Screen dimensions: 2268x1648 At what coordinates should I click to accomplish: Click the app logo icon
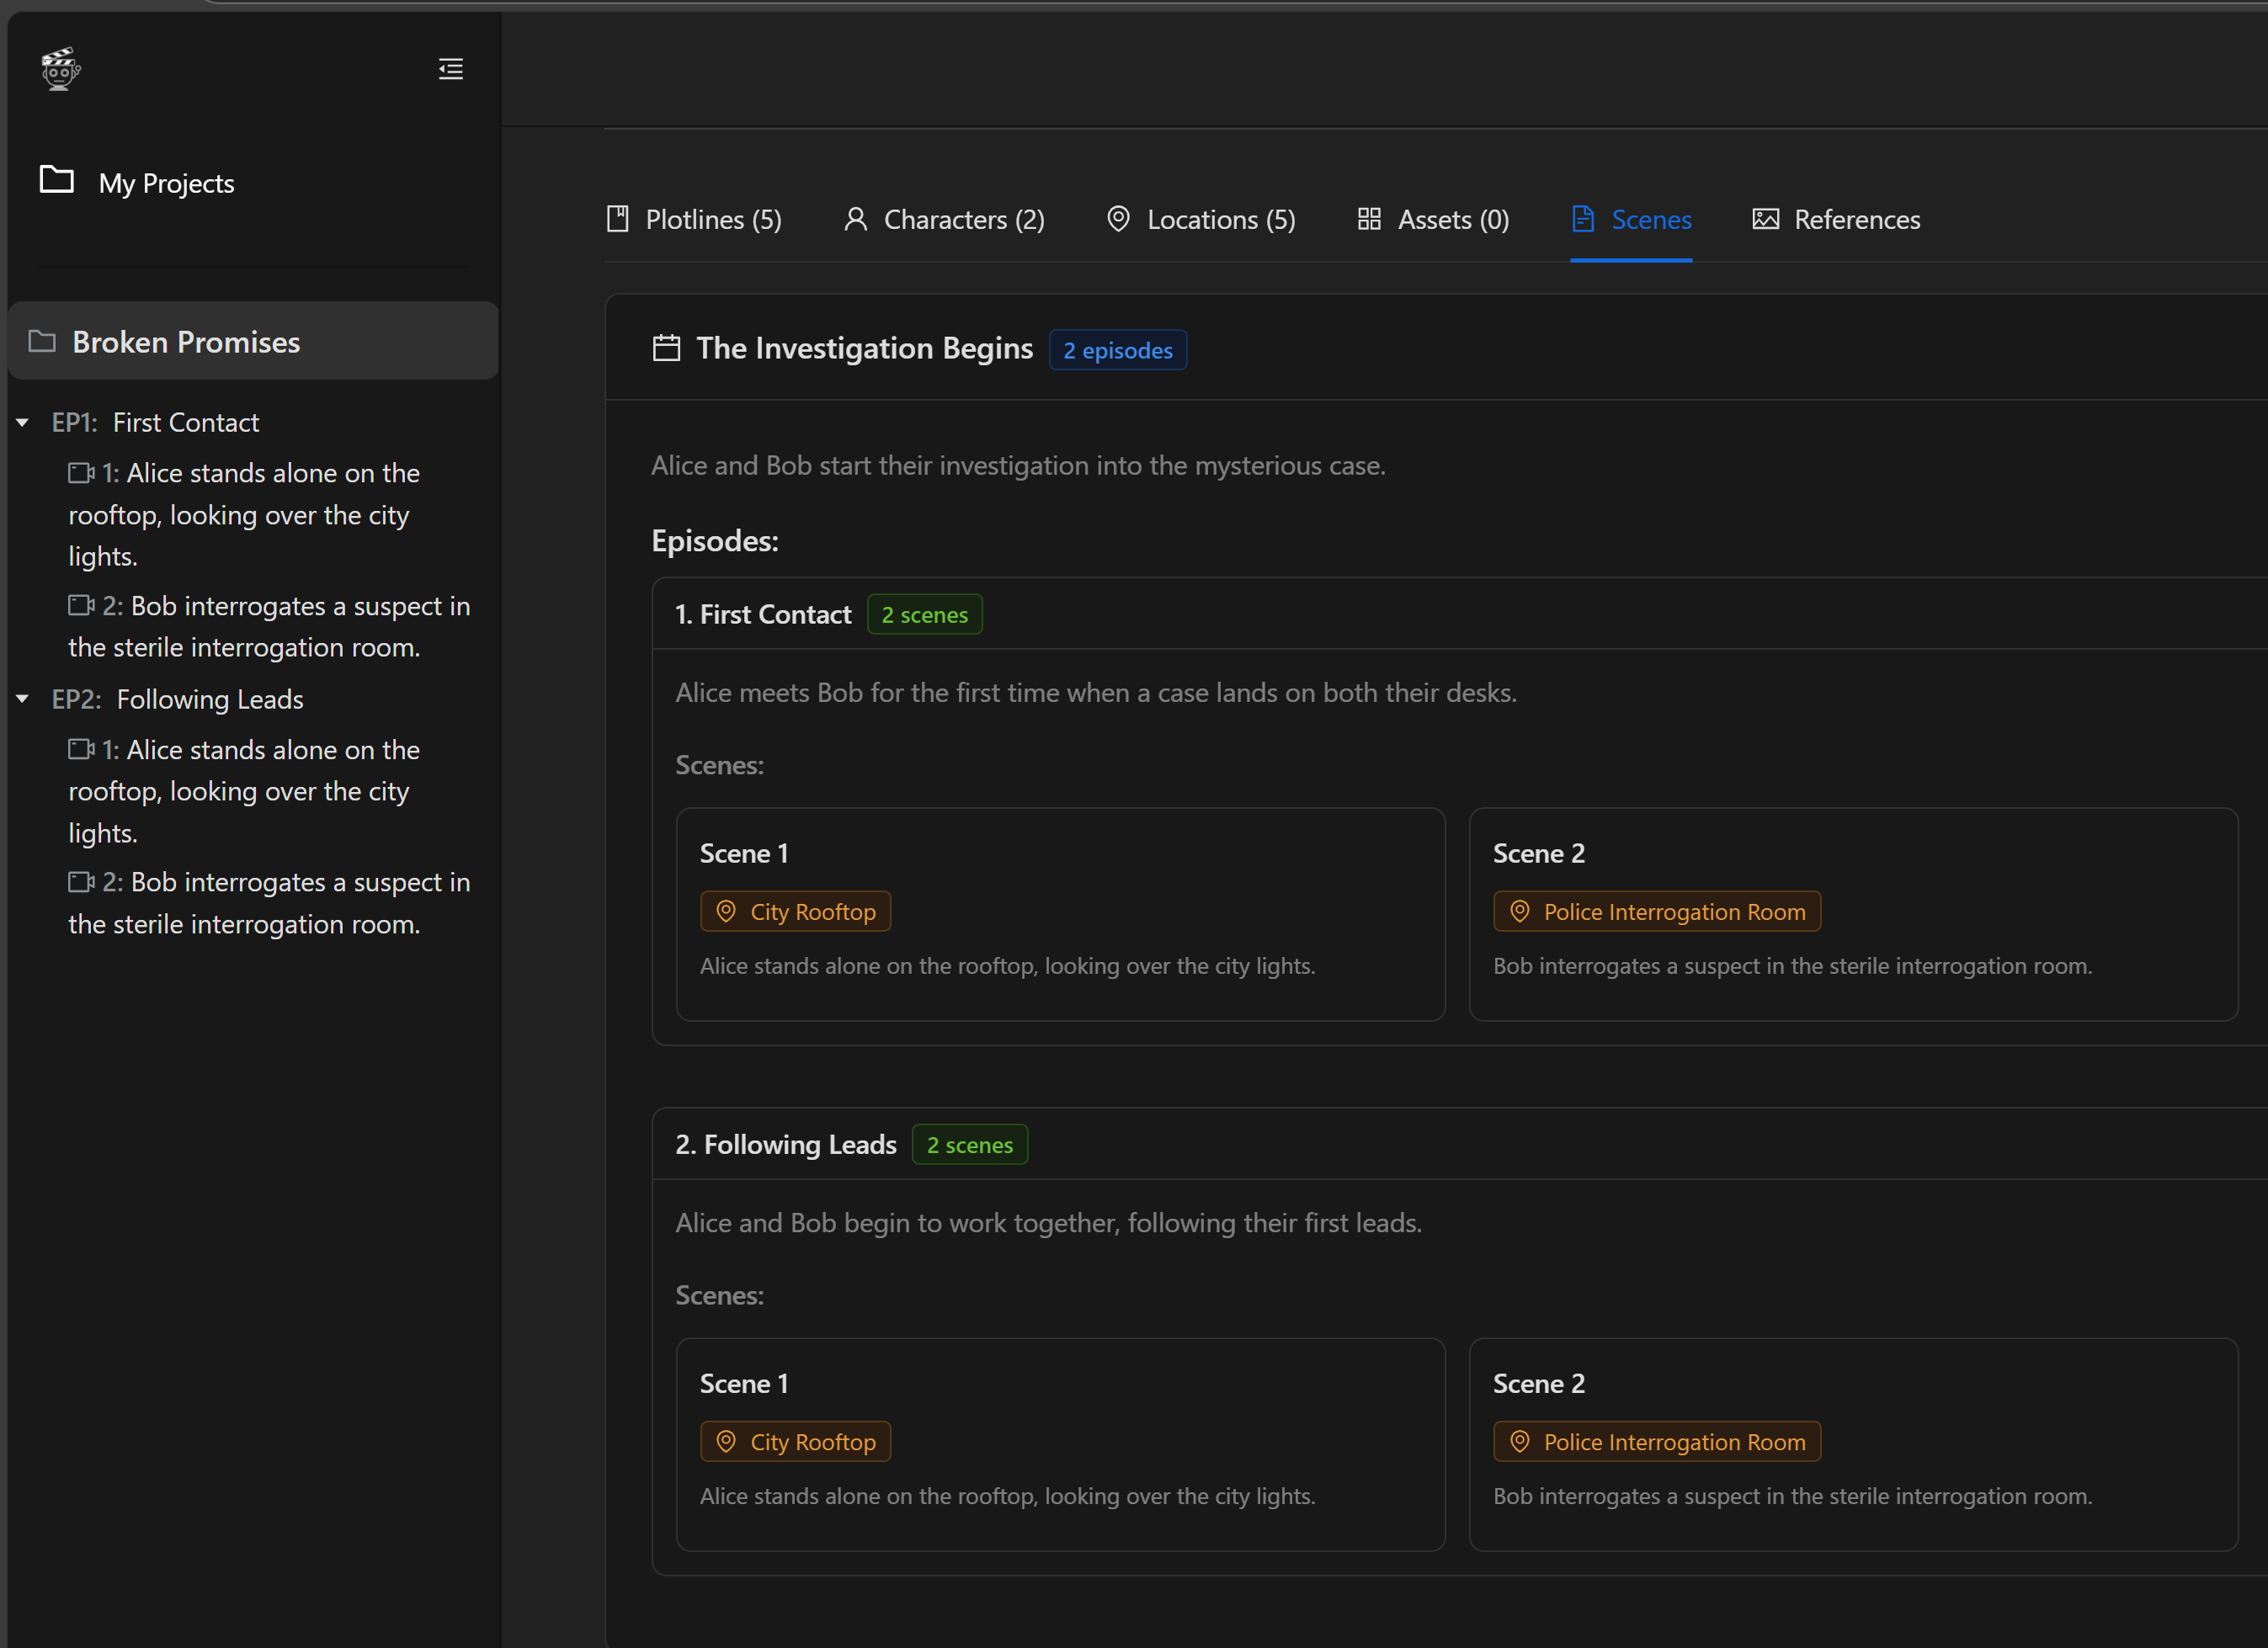pyautogui.click(x=60, y=69)
